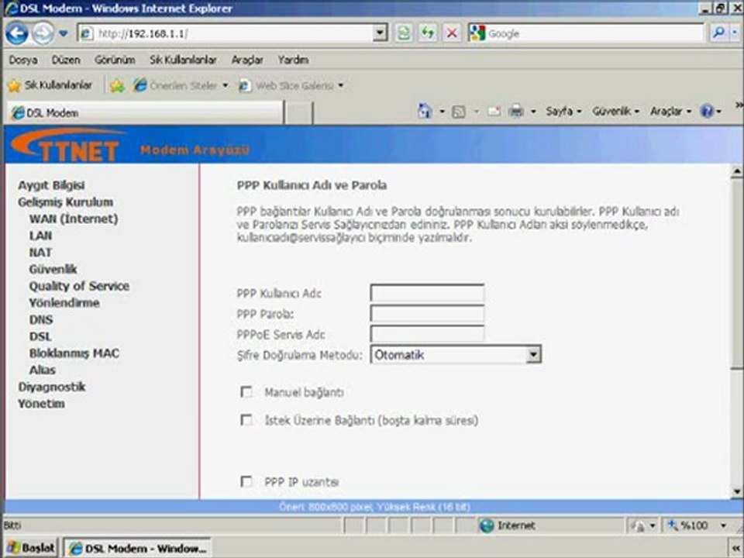Open Aygıt Bilgisi in sidebar
744x558 pixels.
coord(51,185)
